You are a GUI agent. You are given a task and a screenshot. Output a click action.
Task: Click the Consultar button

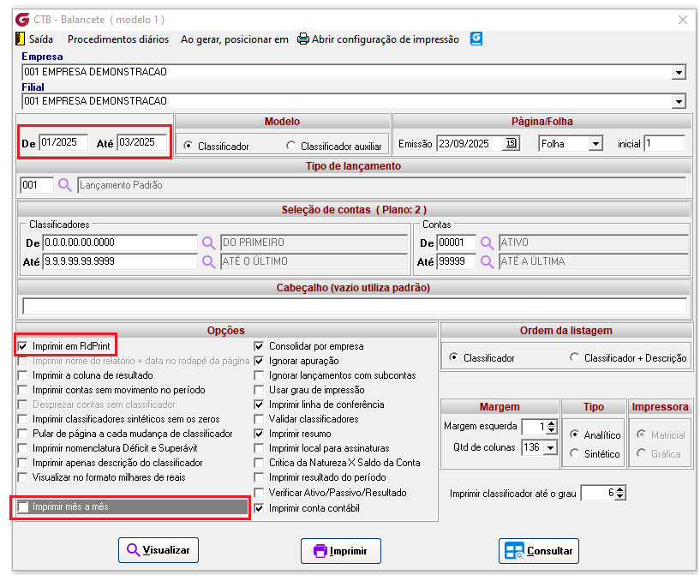point(538,551)
